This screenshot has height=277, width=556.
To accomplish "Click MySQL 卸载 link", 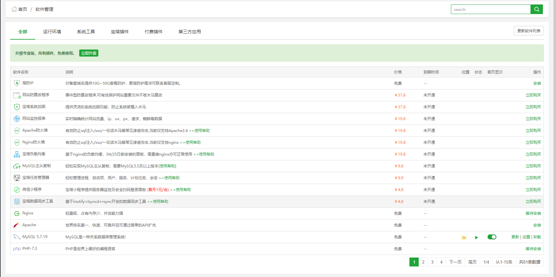I will (x=537, y=237).
